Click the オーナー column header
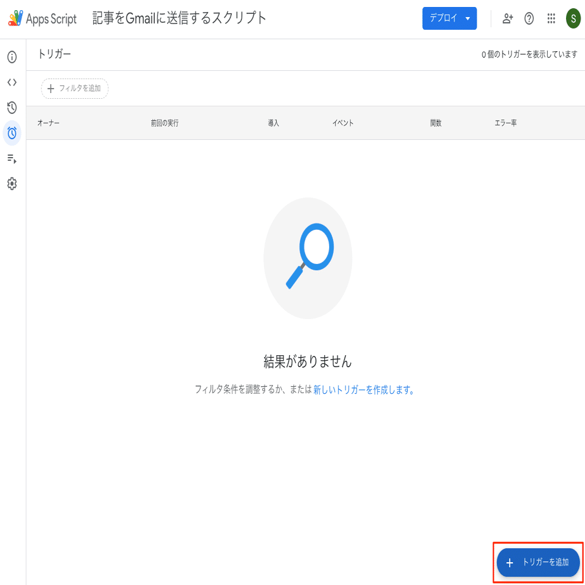This screenshot has width=585, height=585. pos(48,123)
